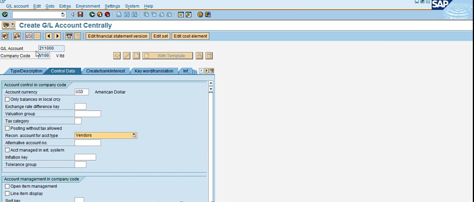Click the blank-page Create icon
Viewport: 474px width, 202px height.
[137, 56]
